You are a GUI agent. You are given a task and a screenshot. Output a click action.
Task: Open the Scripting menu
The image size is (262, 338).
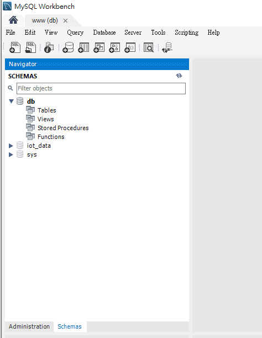click(x=187, y=33)
